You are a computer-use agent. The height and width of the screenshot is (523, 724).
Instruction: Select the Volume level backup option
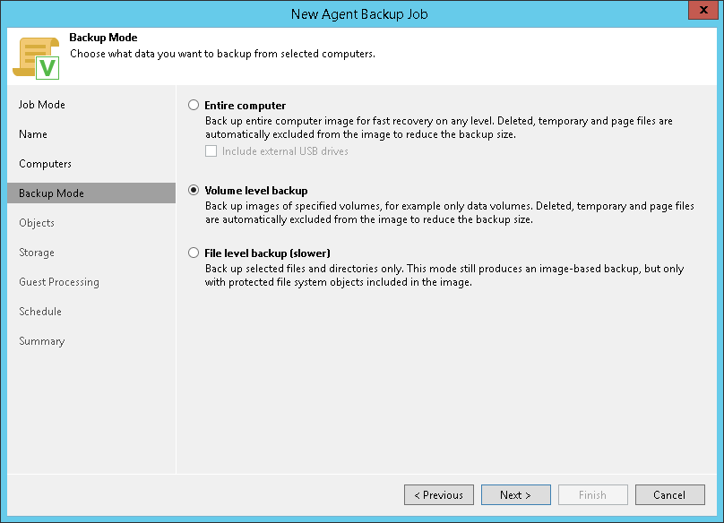[x=194, y=191]
